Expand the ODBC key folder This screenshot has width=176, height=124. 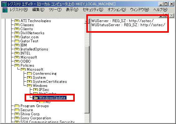tap(17, 61)
